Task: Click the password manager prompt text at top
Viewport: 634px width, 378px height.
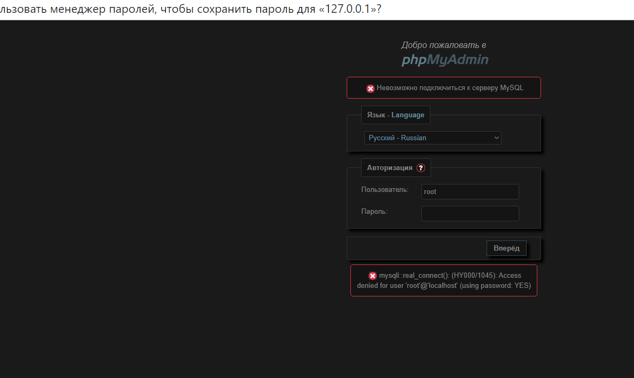Action: 190,10
